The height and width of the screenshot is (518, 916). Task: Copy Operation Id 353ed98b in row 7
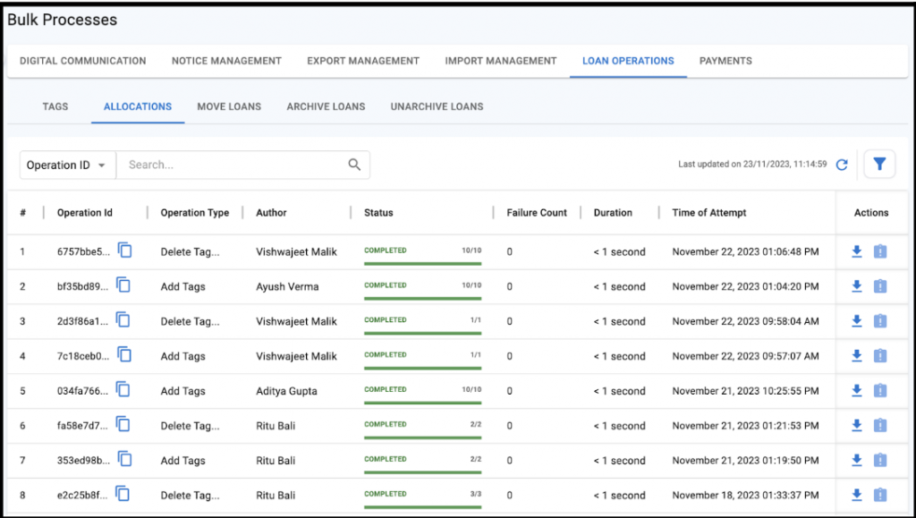[124, 460]
